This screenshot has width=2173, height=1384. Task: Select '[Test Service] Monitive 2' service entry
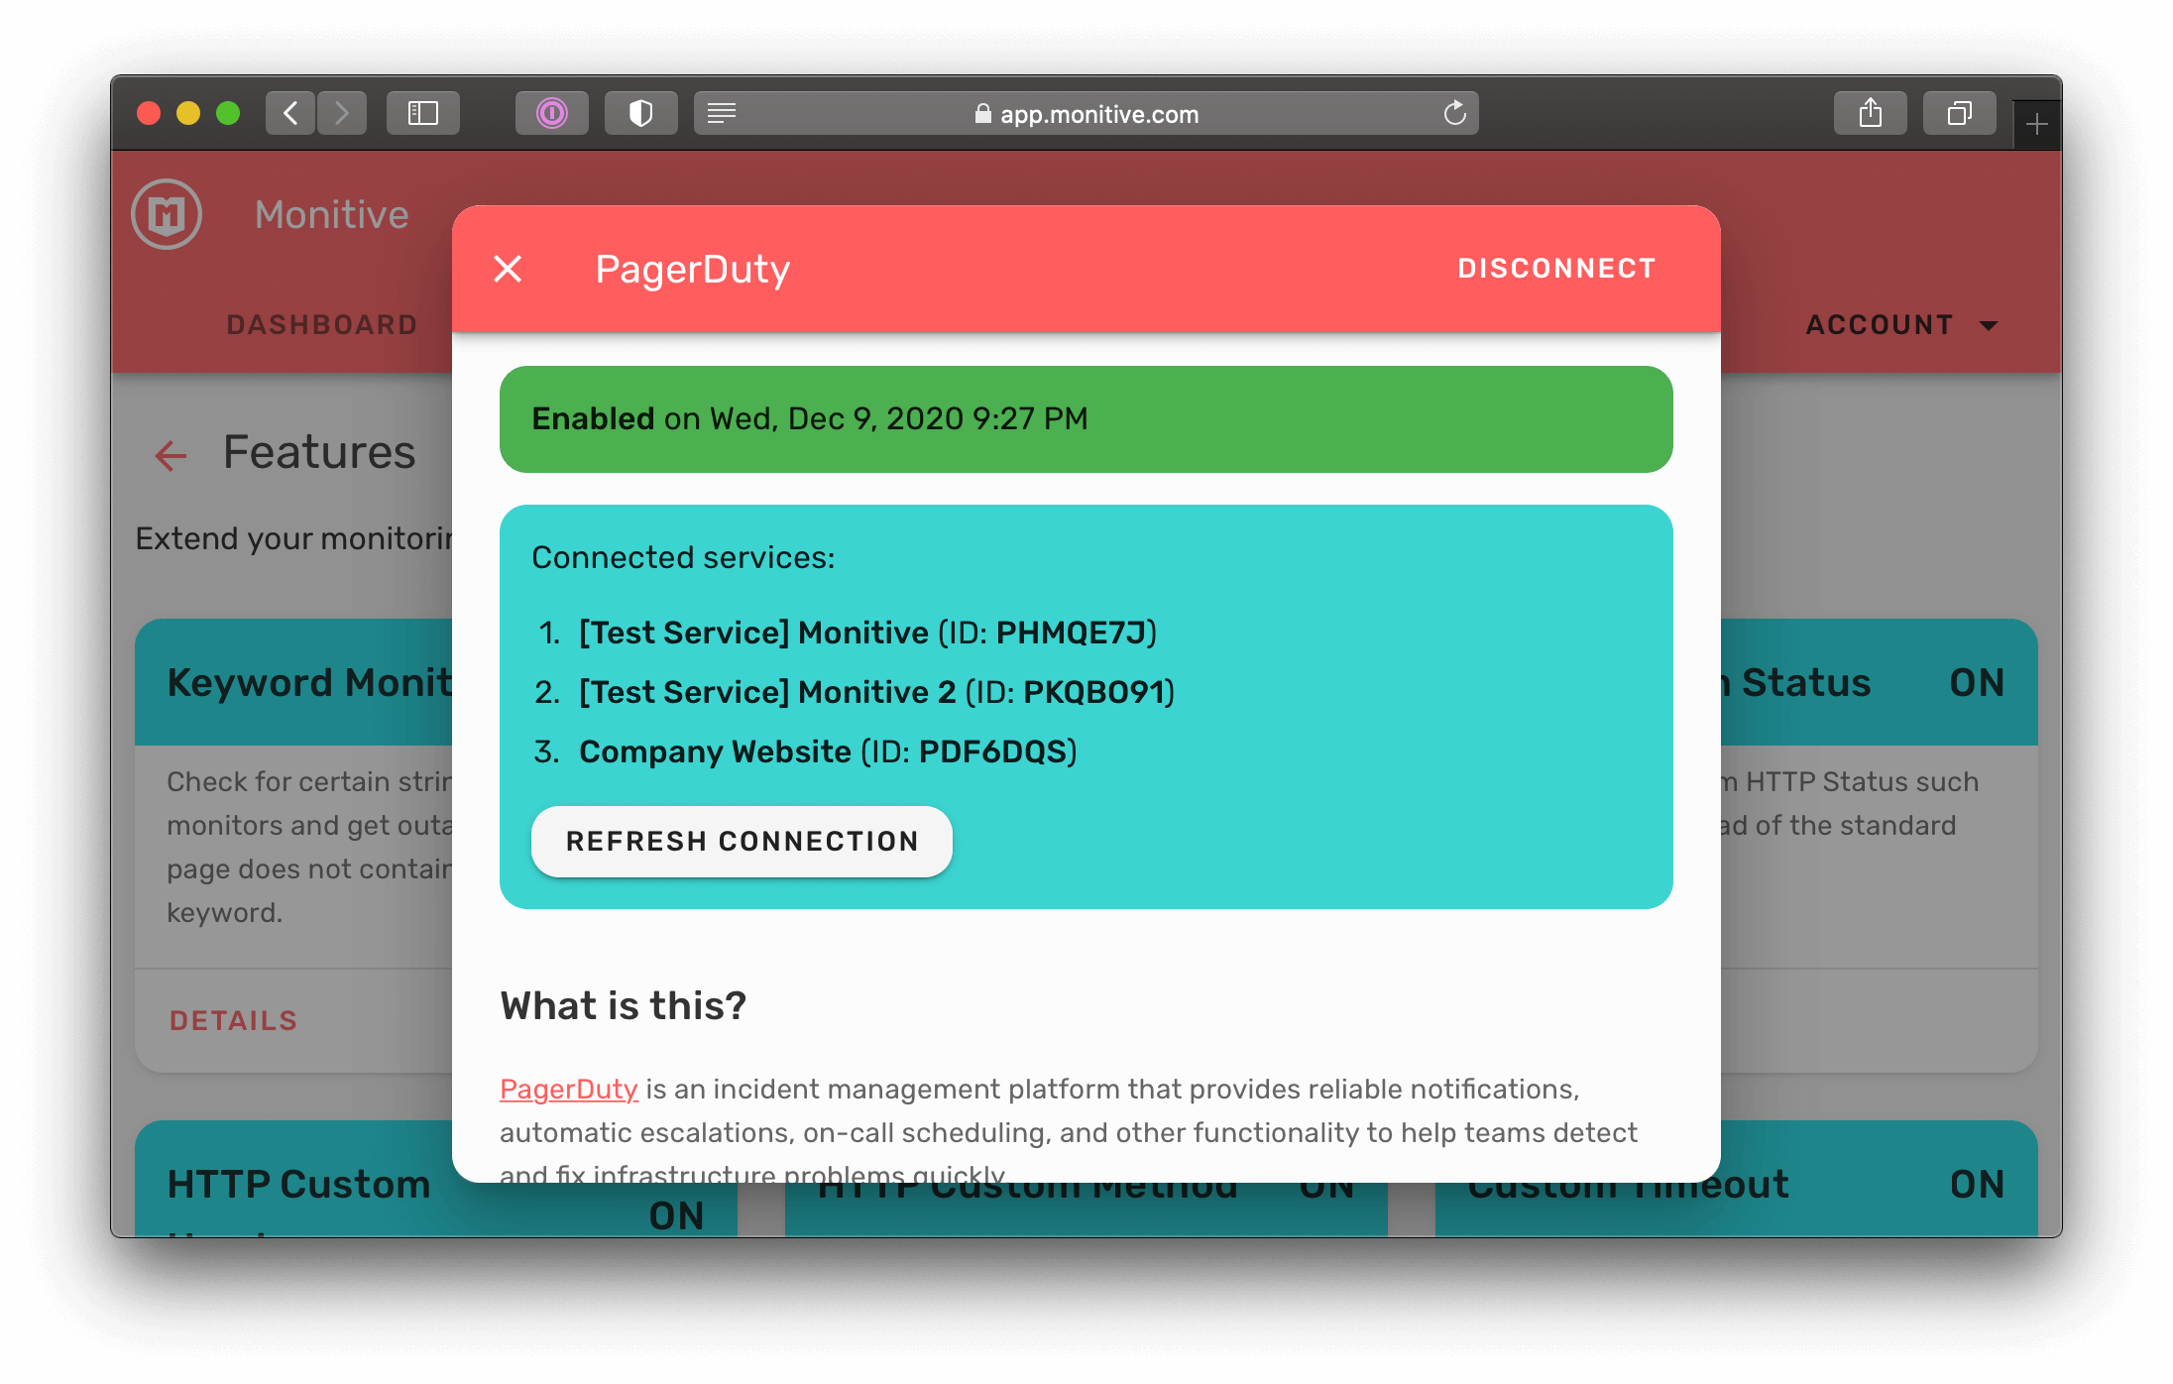(876, 692)
